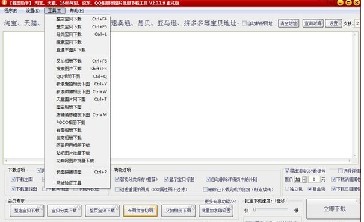
Task: Open the 更多专享功能>>> link
Action: 220,201
